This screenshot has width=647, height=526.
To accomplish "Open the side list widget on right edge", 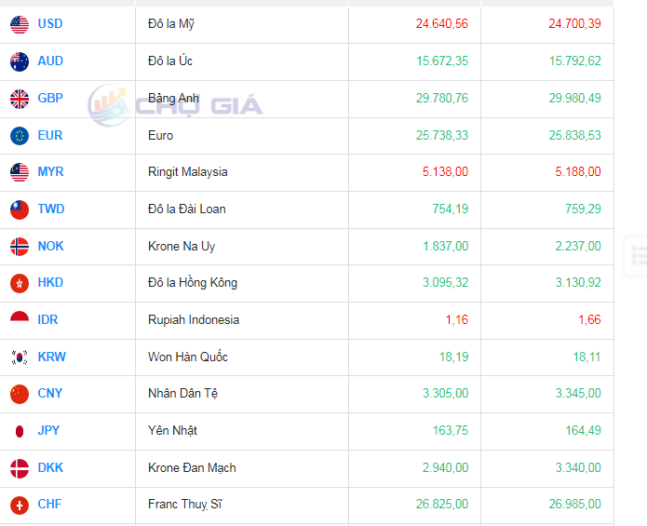I will tap(638, 255).
